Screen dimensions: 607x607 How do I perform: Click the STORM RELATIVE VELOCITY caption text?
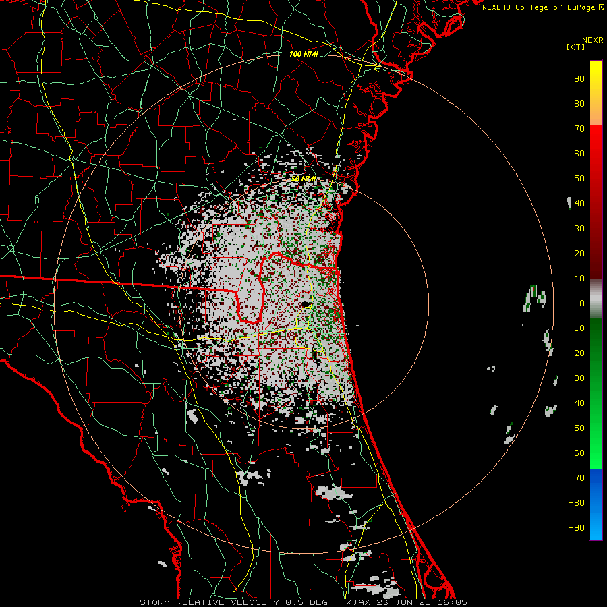point(209,602)
